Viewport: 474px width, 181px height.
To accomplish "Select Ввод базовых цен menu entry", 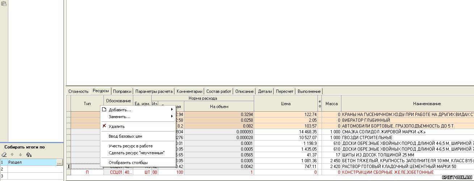I will (138, 136).
